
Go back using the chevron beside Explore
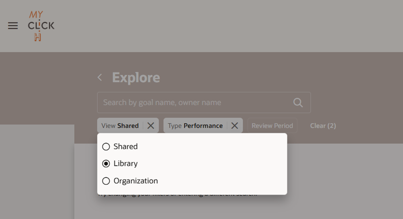coord(100,77)
